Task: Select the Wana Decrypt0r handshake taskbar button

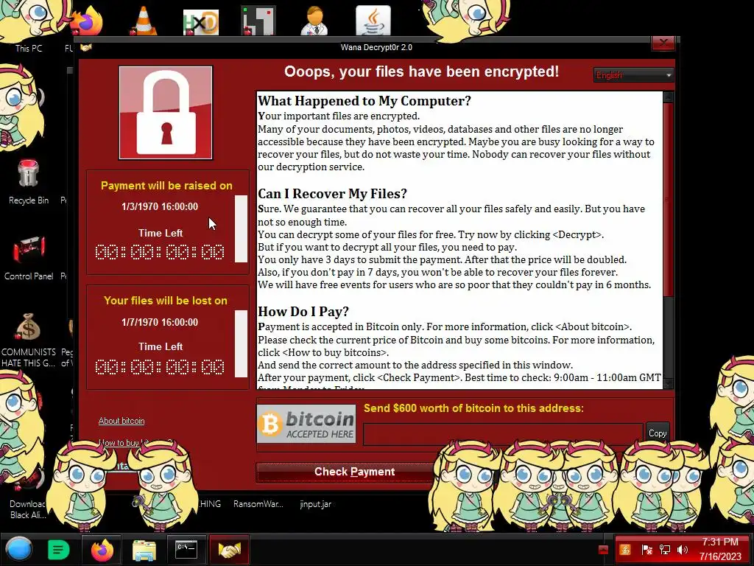Action: pyautogui.click(x=230, y=549)
